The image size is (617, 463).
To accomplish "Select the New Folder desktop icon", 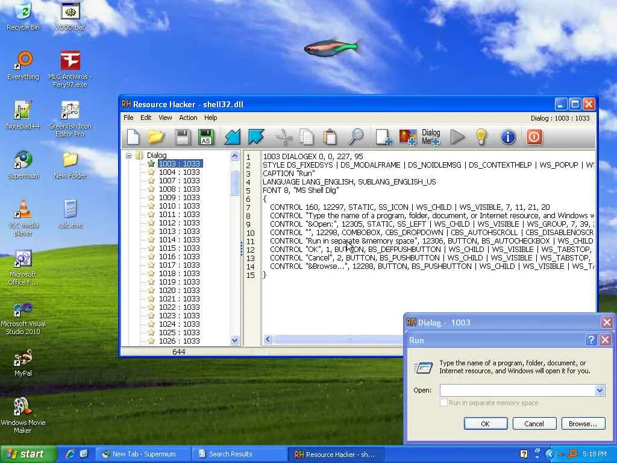I will pyautogui.click(x=70, y=165).
